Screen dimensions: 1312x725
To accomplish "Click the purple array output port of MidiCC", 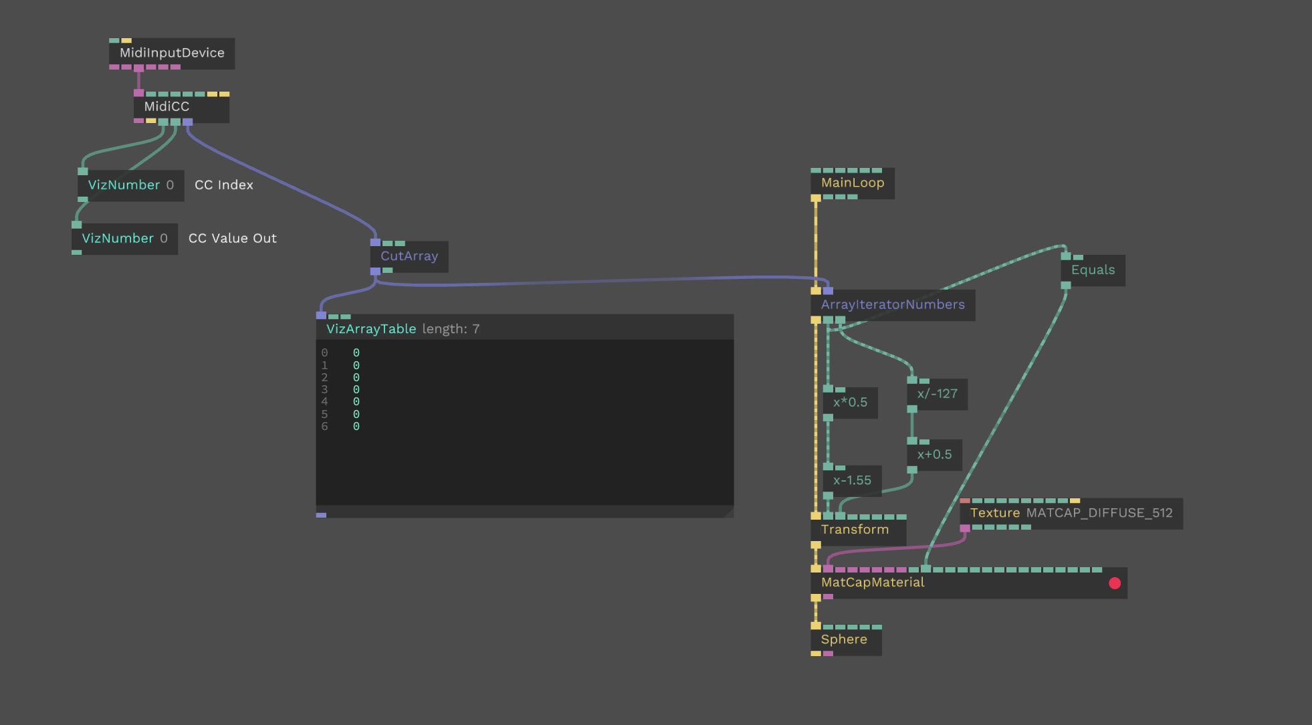I will tap(188, 122).
